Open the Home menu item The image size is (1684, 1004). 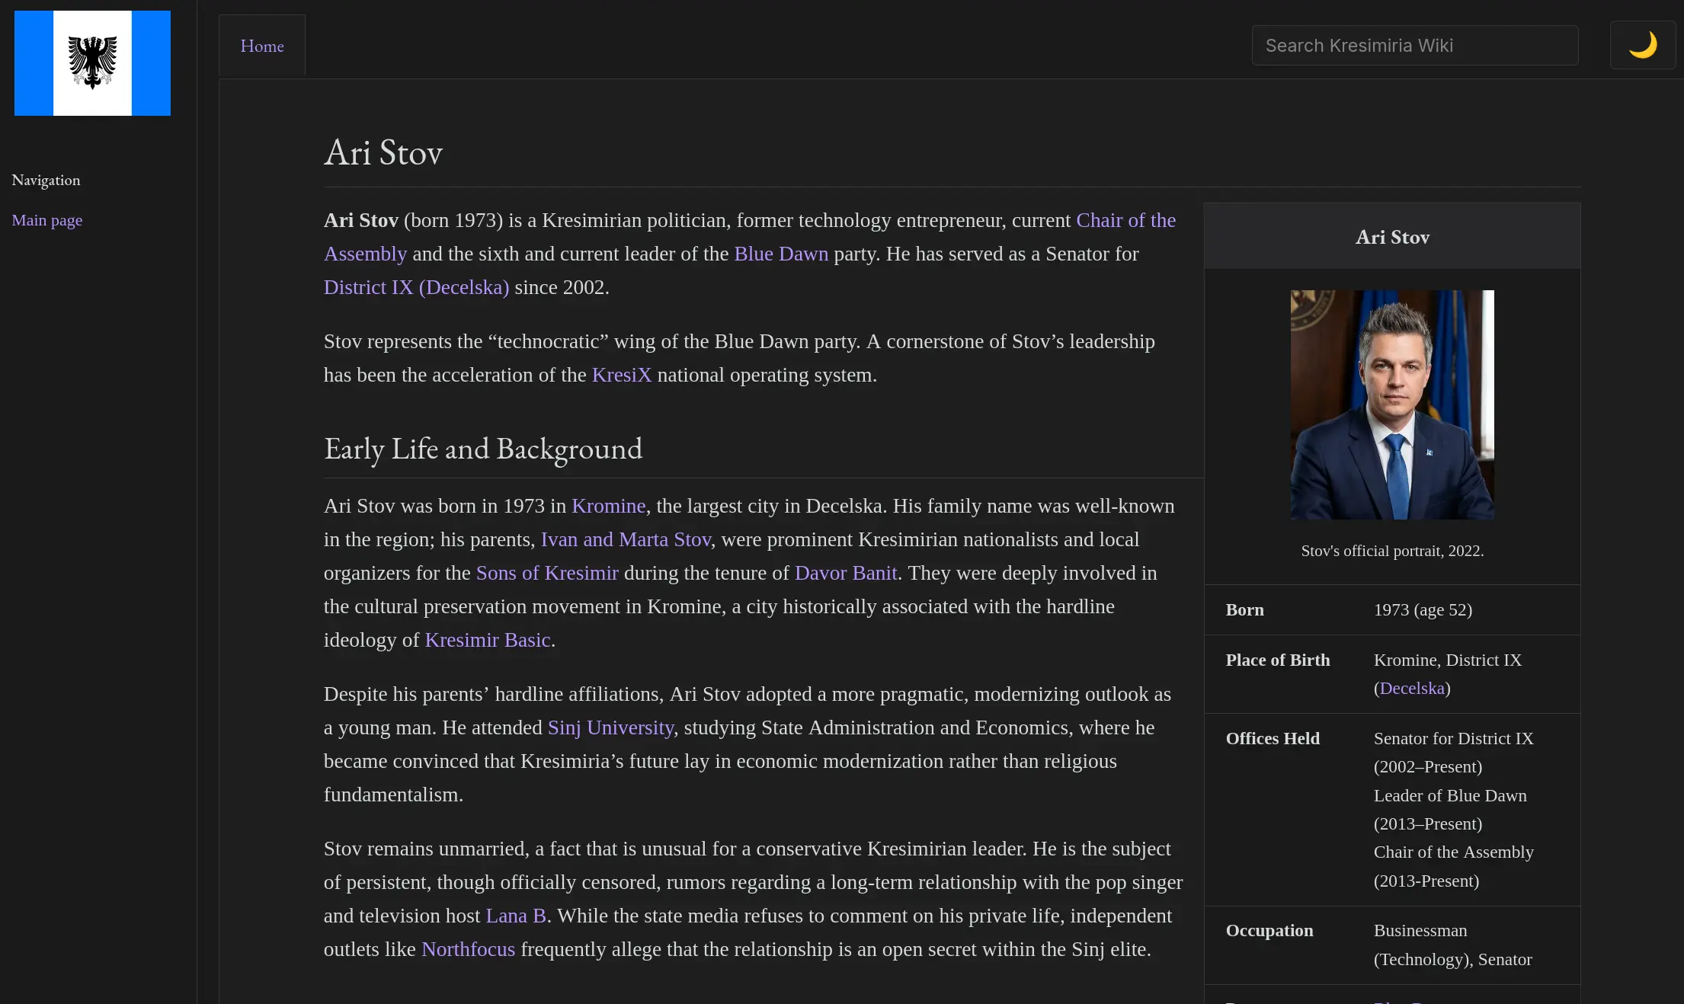(x=261, y=45)
